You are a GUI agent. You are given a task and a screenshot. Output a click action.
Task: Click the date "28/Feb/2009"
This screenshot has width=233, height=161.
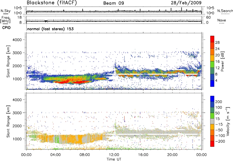pos(186,3)
